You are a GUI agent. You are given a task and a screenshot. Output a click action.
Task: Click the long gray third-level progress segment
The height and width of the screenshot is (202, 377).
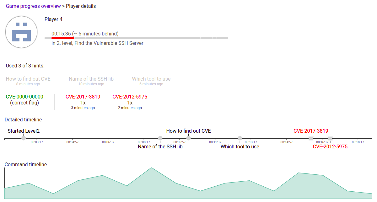coord(143,38)
